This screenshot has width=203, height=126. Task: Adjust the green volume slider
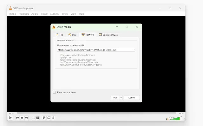point(176,118)
